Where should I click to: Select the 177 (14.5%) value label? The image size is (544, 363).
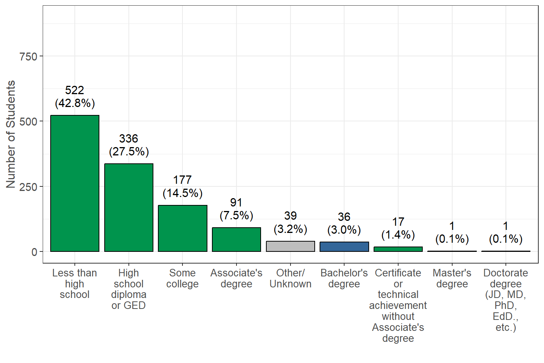pos(182,186)
